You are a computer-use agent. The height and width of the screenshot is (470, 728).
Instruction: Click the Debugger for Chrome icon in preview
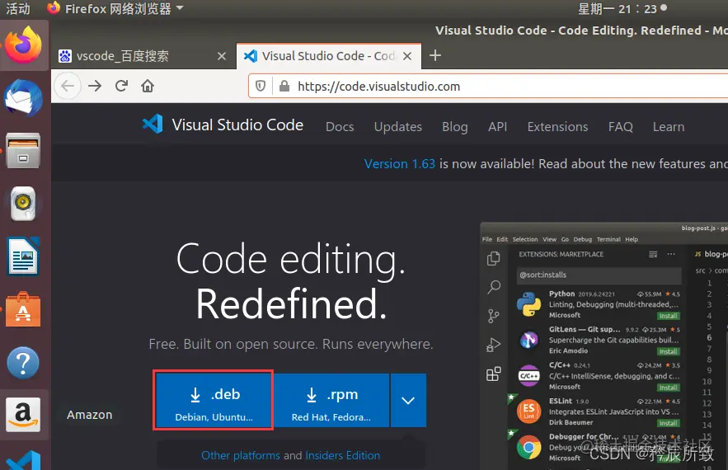[x=528, y=447]
